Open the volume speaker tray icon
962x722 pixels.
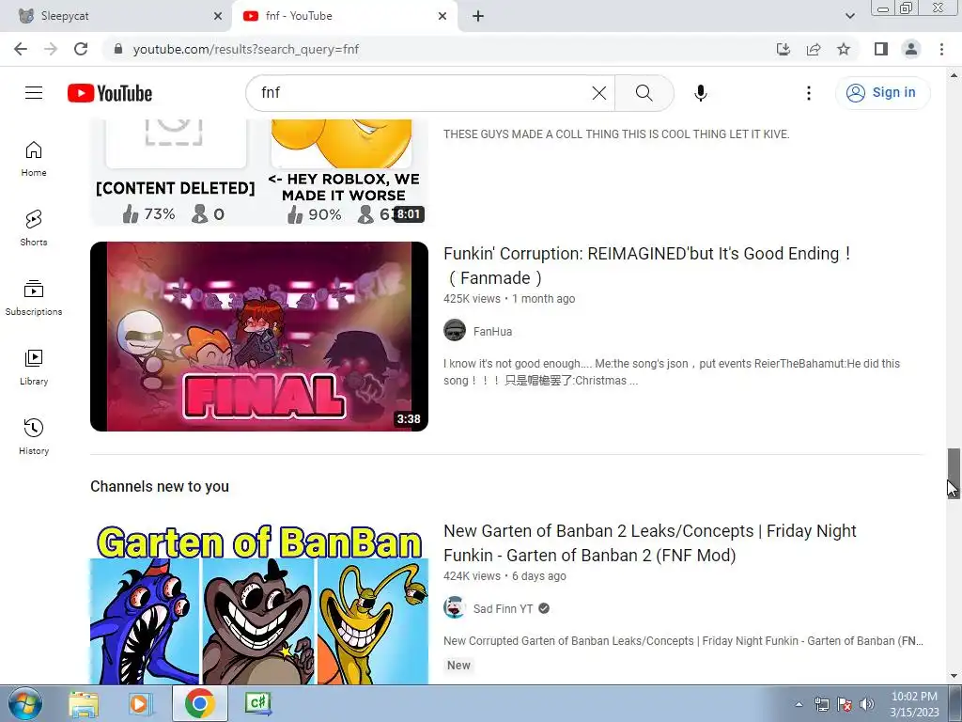tap(867, 704)
